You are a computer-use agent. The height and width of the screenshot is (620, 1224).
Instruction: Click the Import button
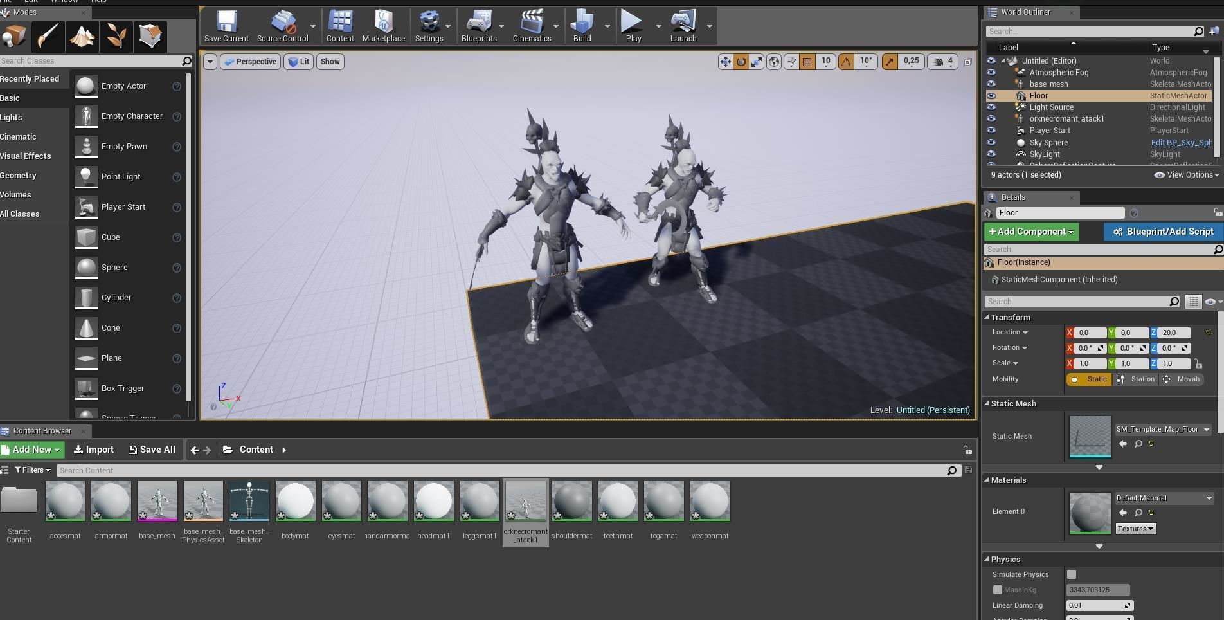94,450
